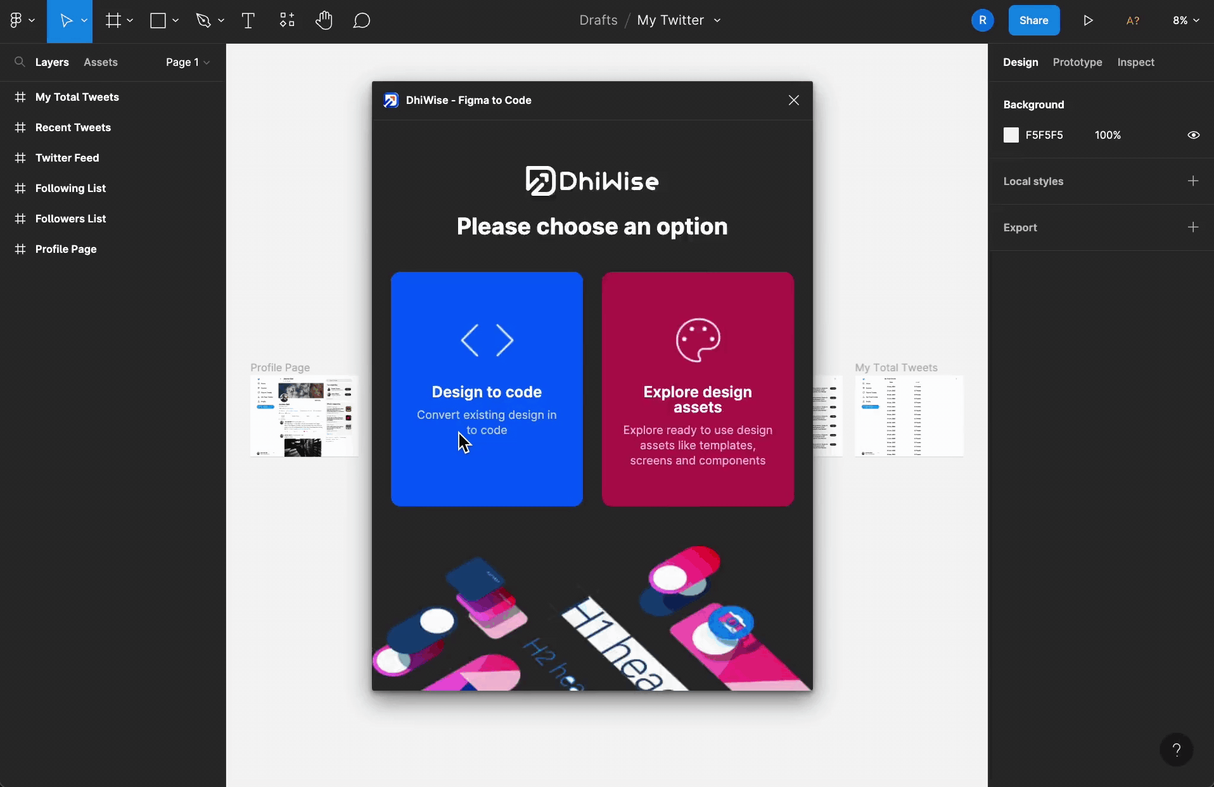Image resolution: width=1214 pixels, height=787 pixels.
Task: Click the 100% background opacity field
Action: point(1108,135)
